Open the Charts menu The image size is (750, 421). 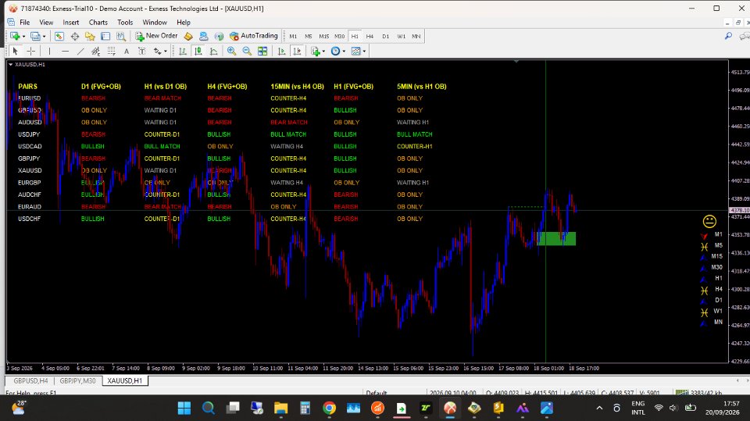(98, 22)
